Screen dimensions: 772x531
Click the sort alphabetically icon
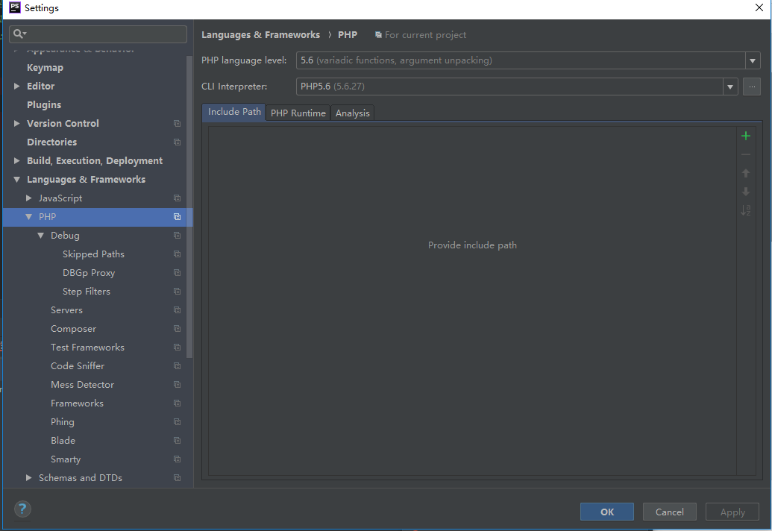(x=746, y=210)
